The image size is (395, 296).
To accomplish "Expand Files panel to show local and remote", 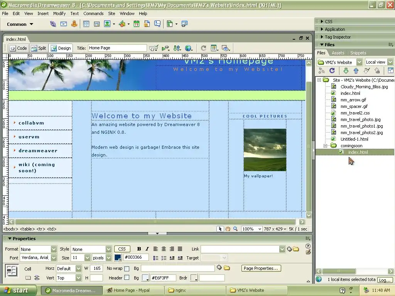I will pyautogui.click(x=390, y=71).
